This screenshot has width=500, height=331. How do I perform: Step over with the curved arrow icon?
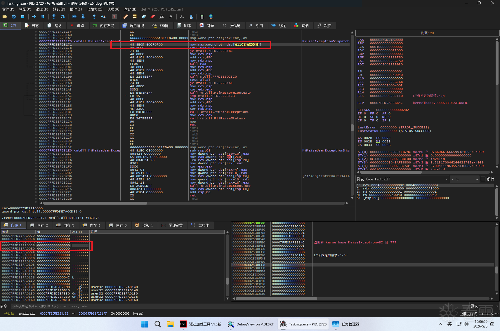click(62, 17)
